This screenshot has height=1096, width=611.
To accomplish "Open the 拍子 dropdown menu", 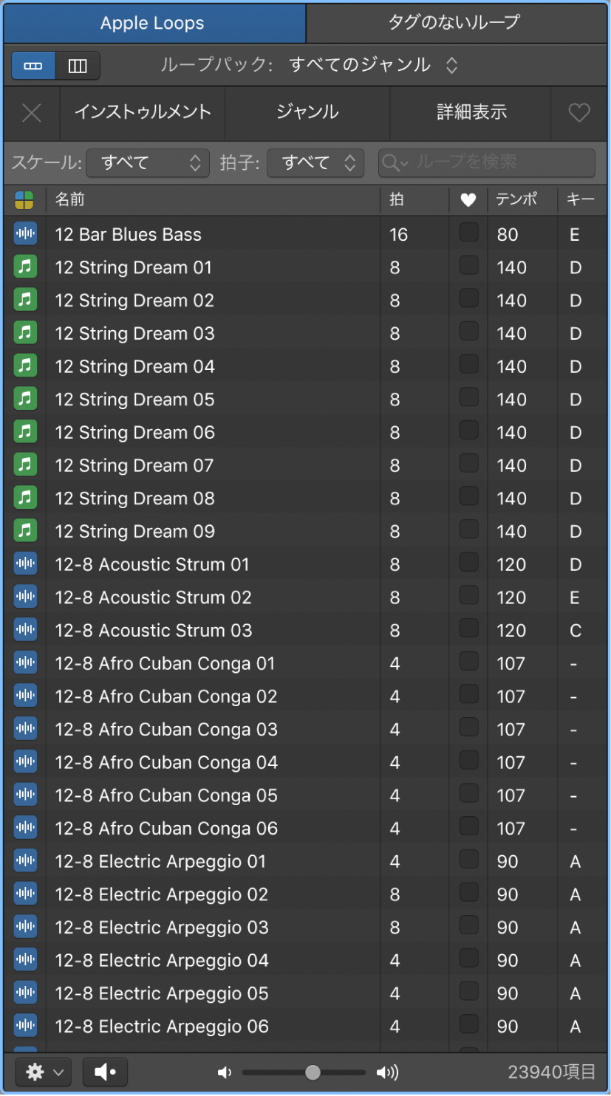I will point(315,163).
